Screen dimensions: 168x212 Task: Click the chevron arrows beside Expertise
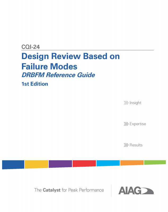126,124
